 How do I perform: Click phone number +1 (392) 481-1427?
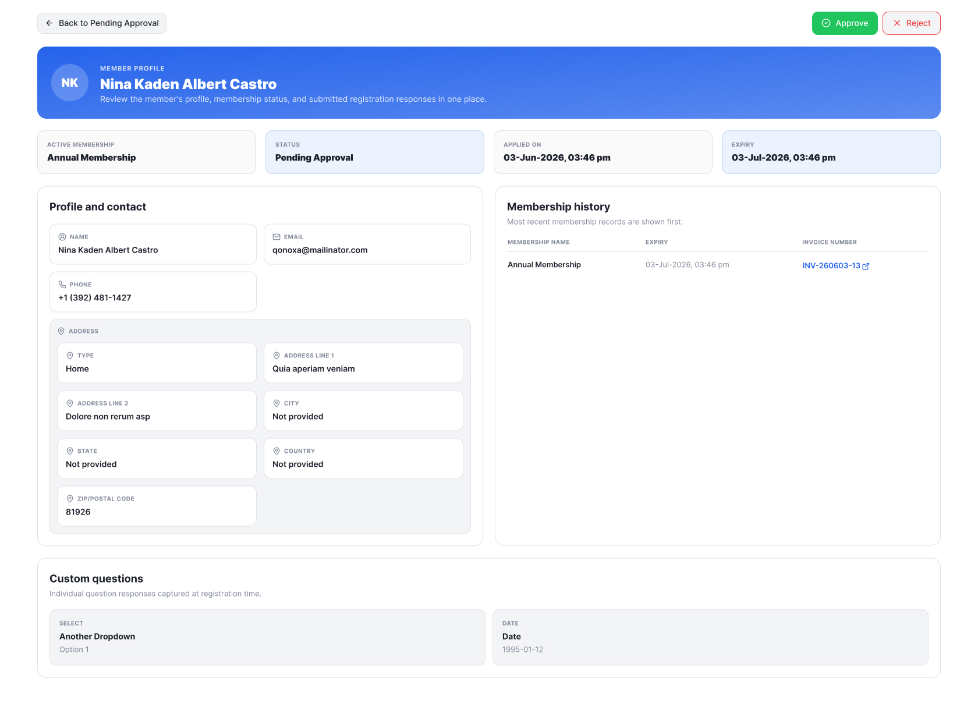point(95,298)
